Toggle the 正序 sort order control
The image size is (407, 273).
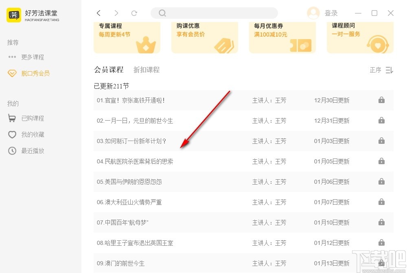[381, 70]
